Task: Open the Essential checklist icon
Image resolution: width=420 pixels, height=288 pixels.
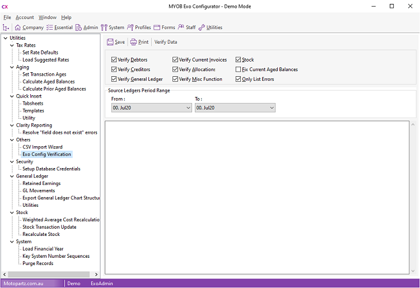Action: click(x=49, y=27)
